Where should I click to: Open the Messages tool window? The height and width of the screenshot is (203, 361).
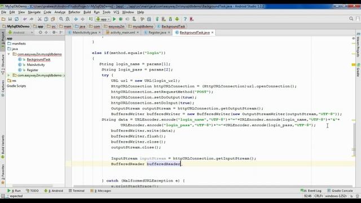101,191
